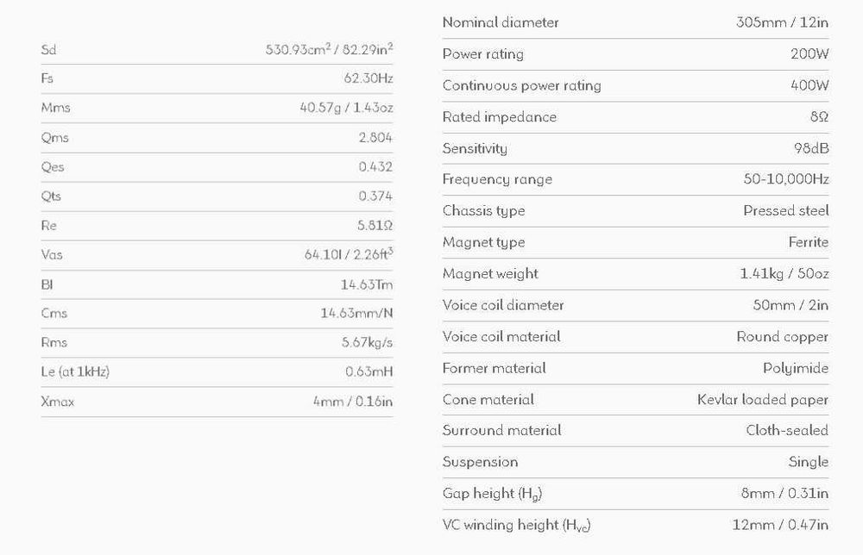Click the Sd surface area value
This screenshot has width=863, height=555.
pyautogui.click(x=329, y=50)
